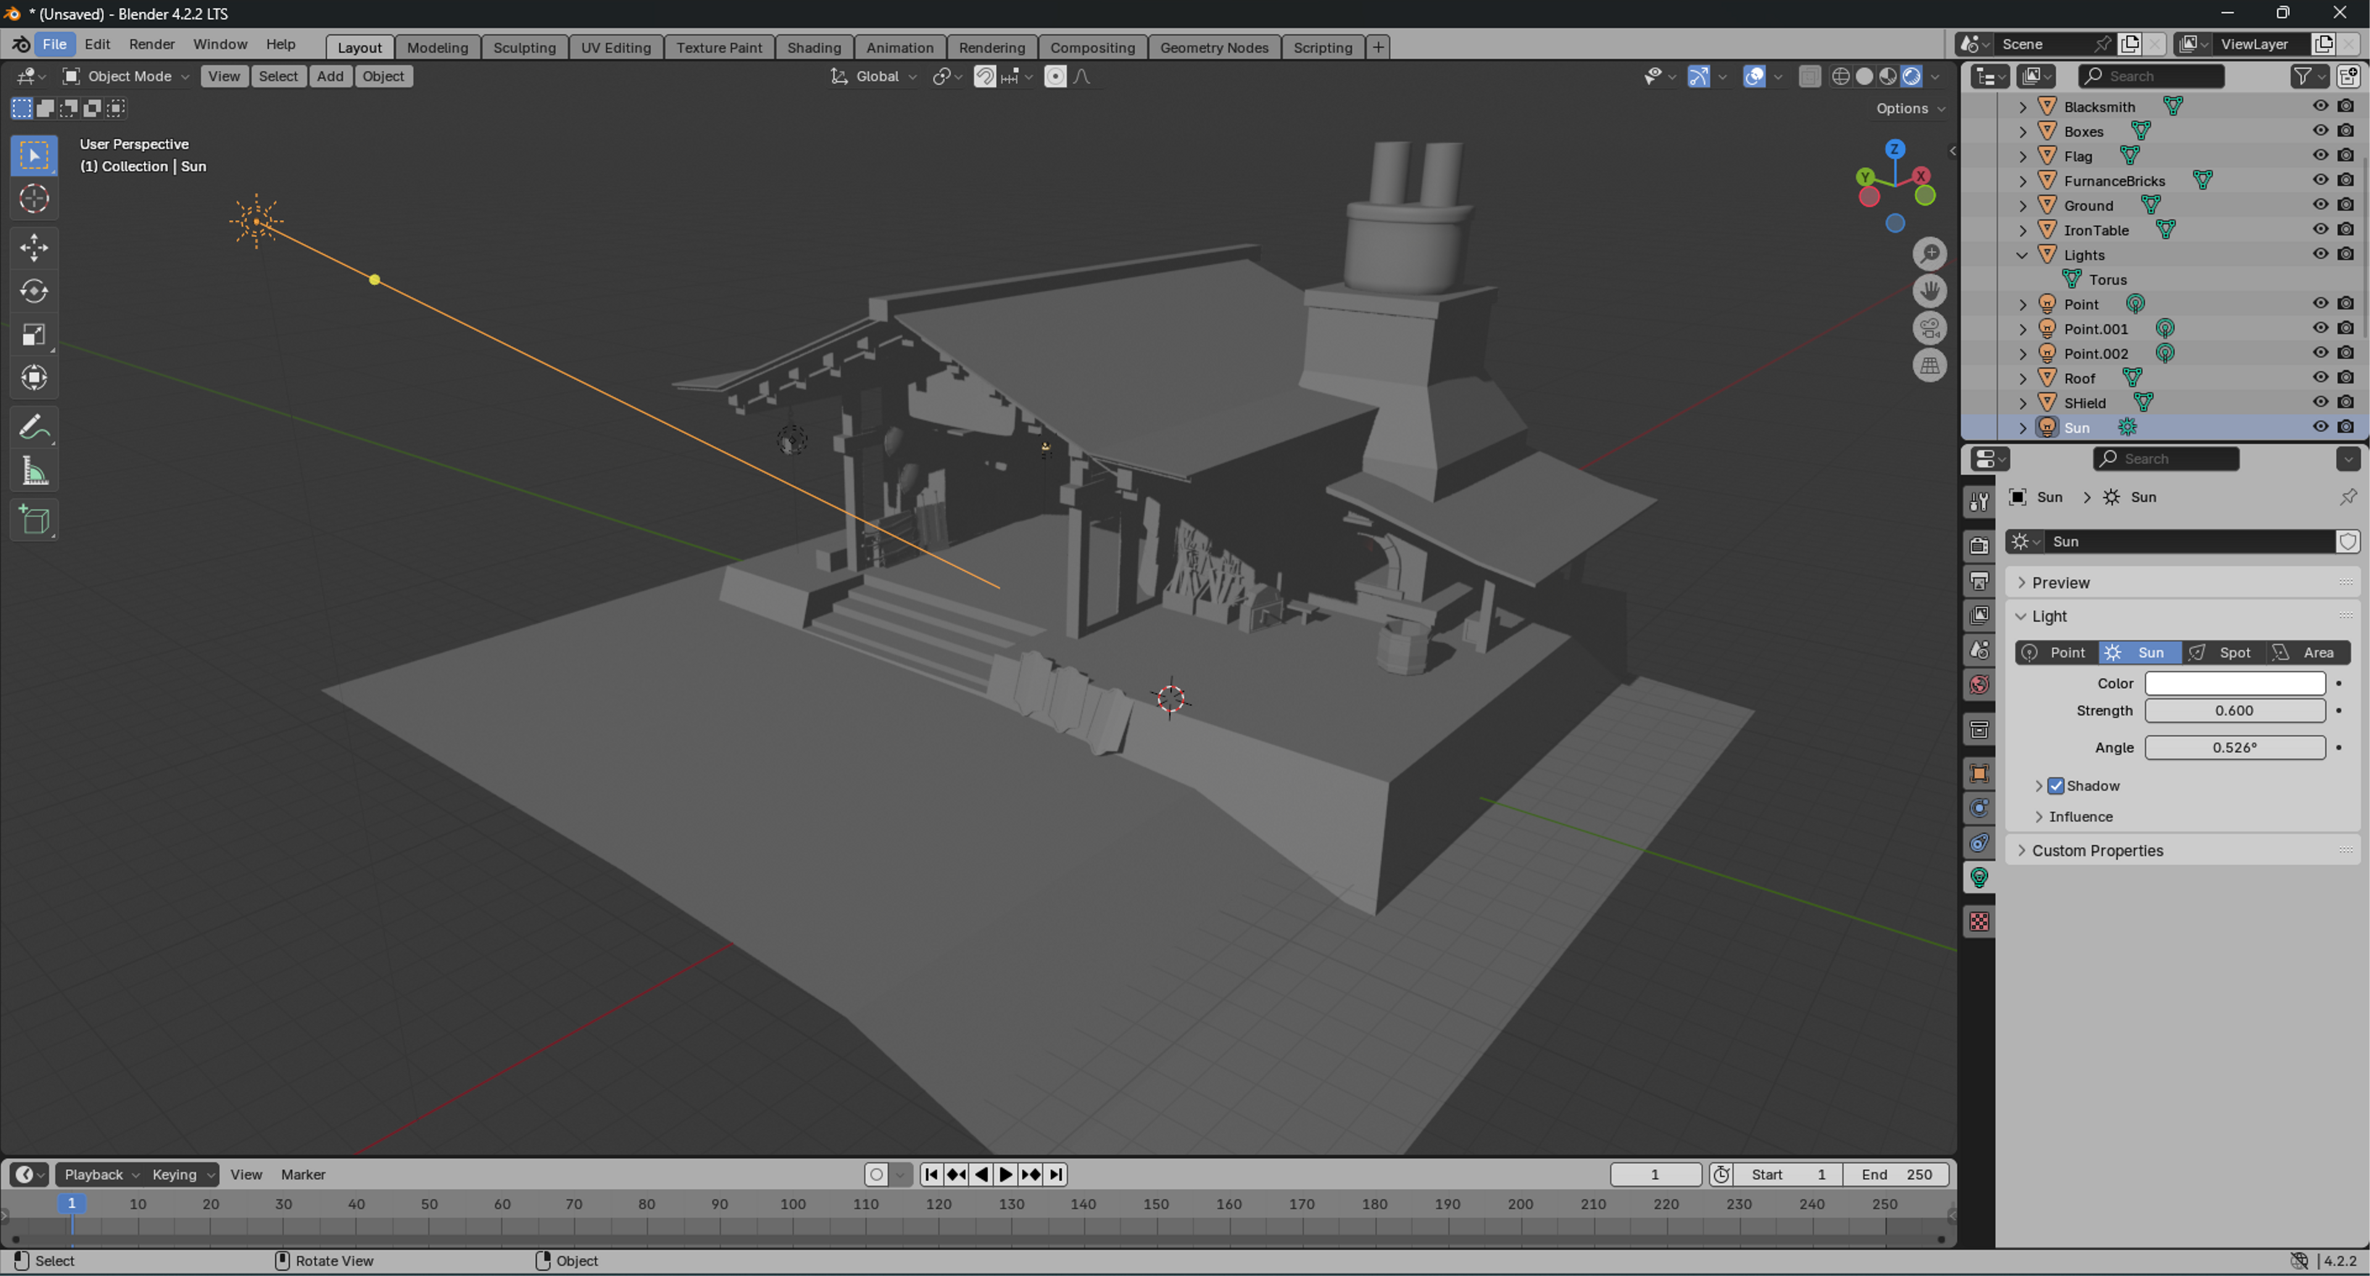This screenshot has height=1276, width=2370.
Task: Open the World Properties panel
Action: 1979,684
